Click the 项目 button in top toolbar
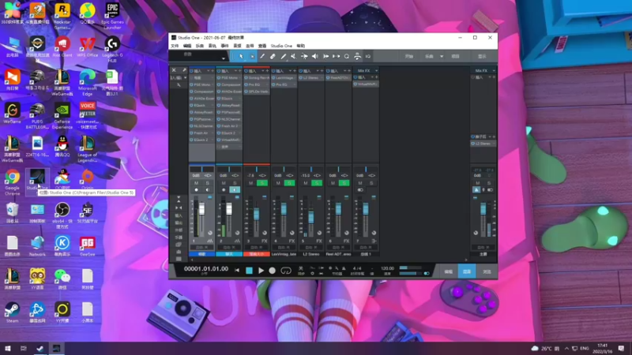The height and width of the screenshot is (355, 632). coord(456,57)
